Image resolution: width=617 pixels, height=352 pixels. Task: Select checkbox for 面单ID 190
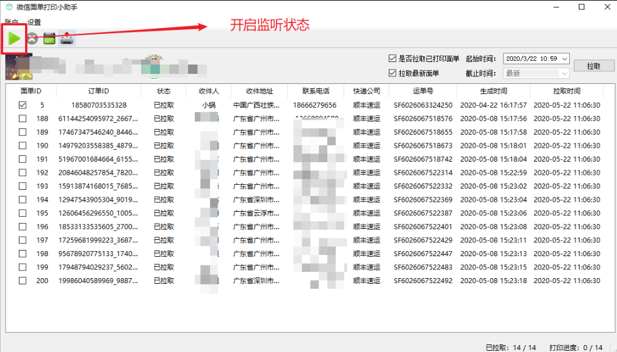[23, 146]
